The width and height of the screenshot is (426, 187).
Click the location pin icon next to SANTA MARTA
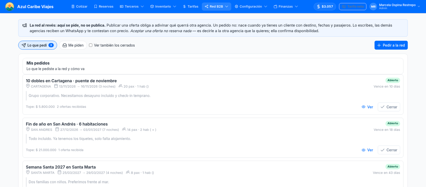(28, 172)
